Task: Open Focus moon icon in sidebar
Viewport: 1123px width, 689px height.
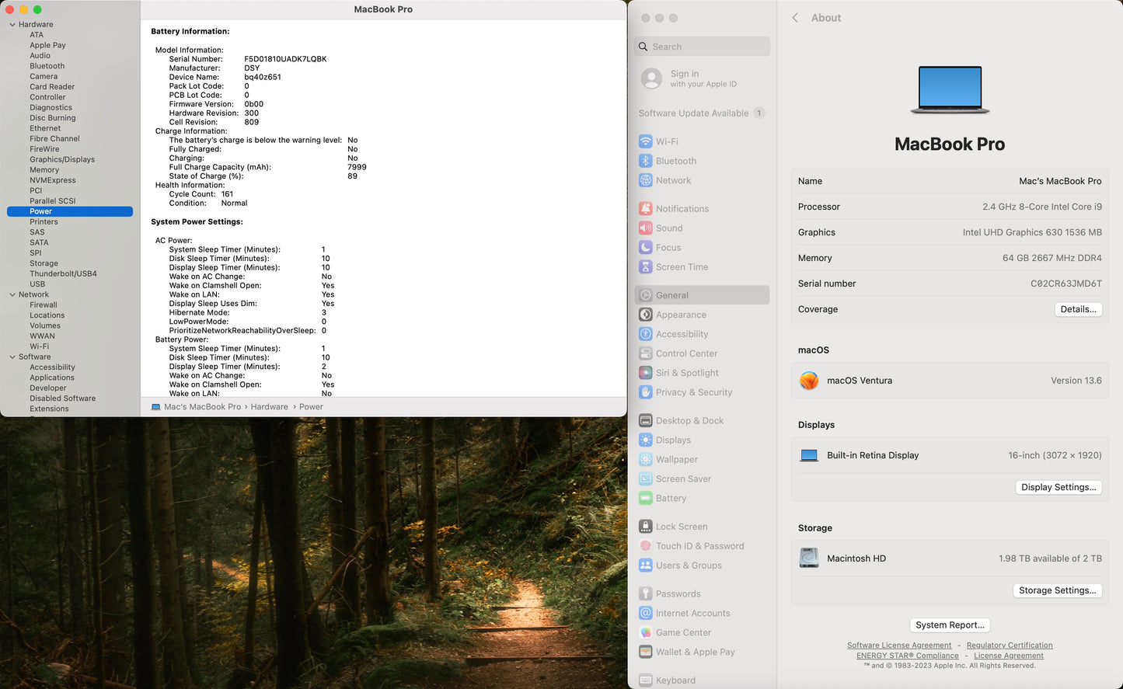Action: (x=645, y=247)
